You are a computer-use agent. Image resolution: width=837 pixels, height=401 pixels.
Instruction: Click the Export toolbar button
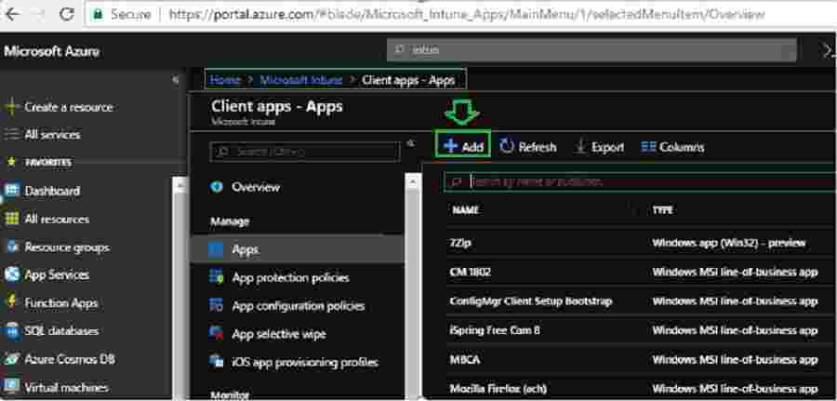600,147
